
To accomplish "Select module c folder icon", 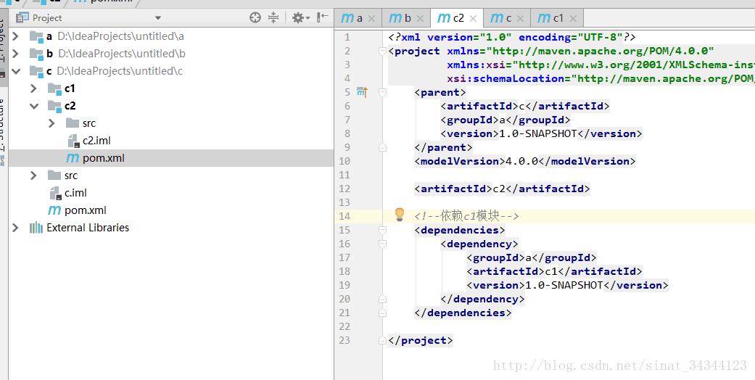I will (36, 71).
